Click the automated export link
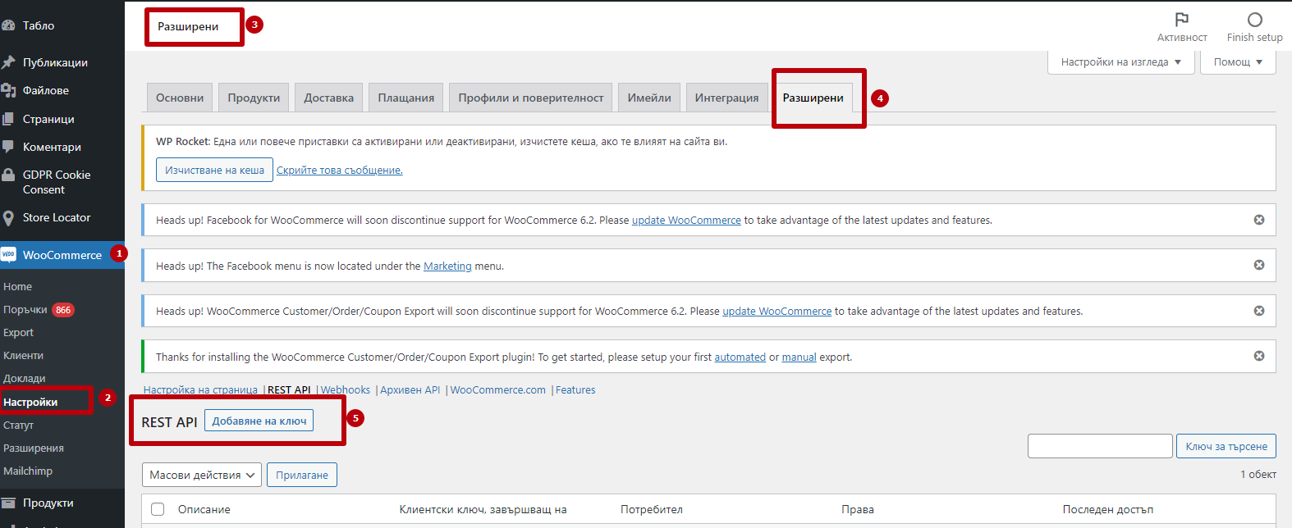 pos(740,357)
